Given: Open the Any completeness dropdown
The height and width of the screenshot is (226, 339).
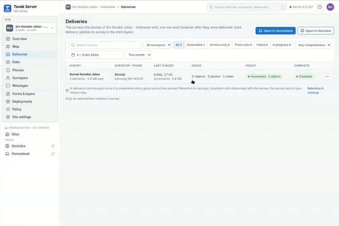Looking at the screenshot, I should coord(313,45).
